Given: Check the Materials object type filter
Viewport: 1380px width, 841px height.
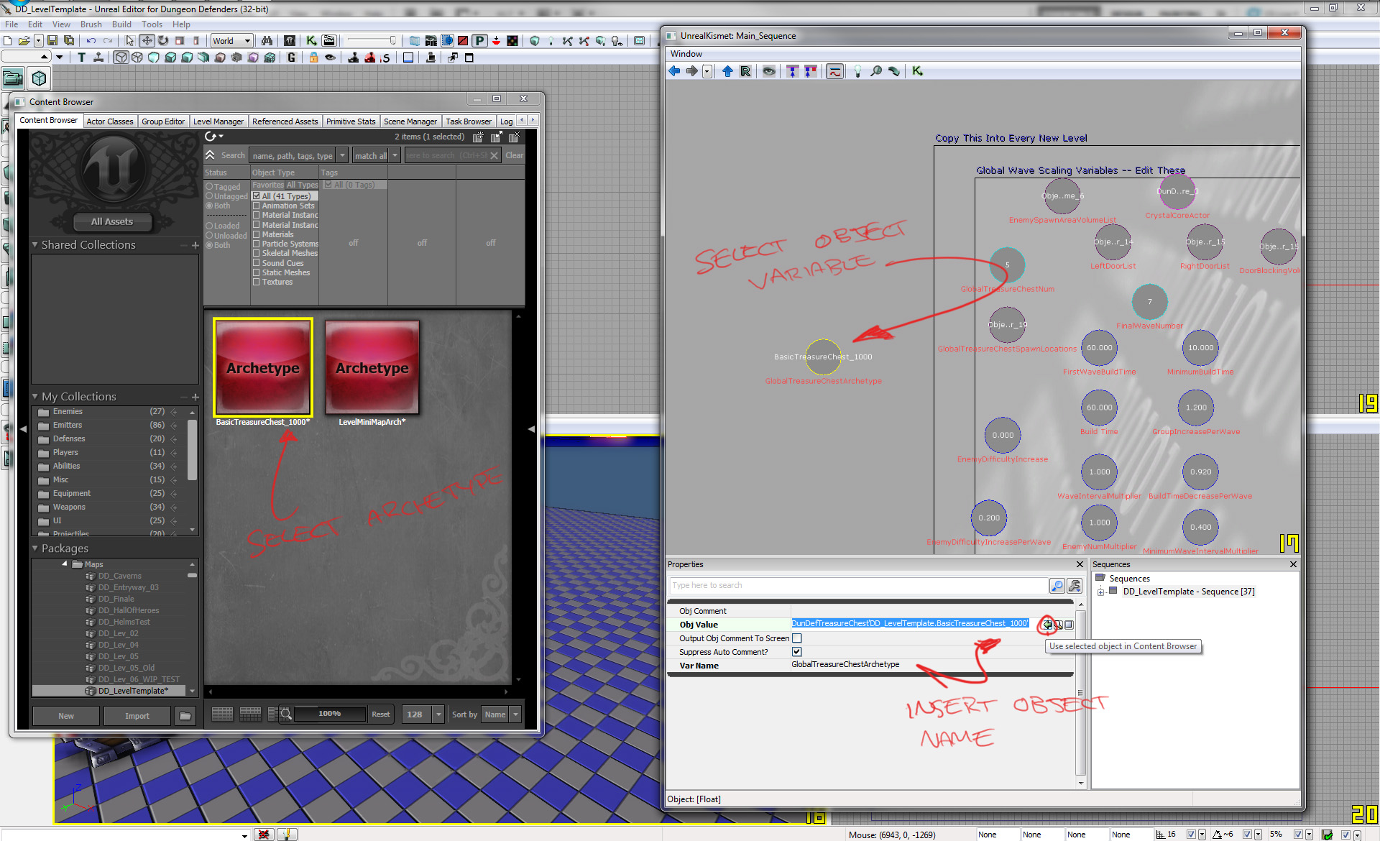Looking at the screenshot, I should (256, 234).
